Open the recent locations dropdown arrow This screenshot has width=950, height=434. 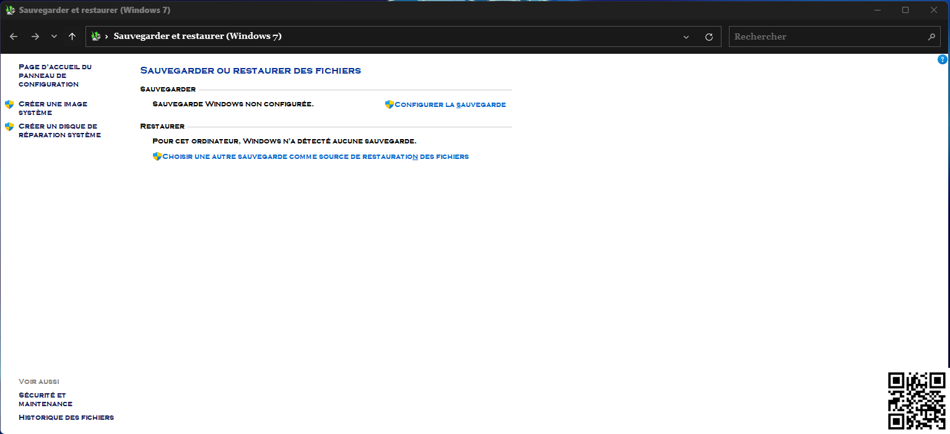tap(54, 36)
